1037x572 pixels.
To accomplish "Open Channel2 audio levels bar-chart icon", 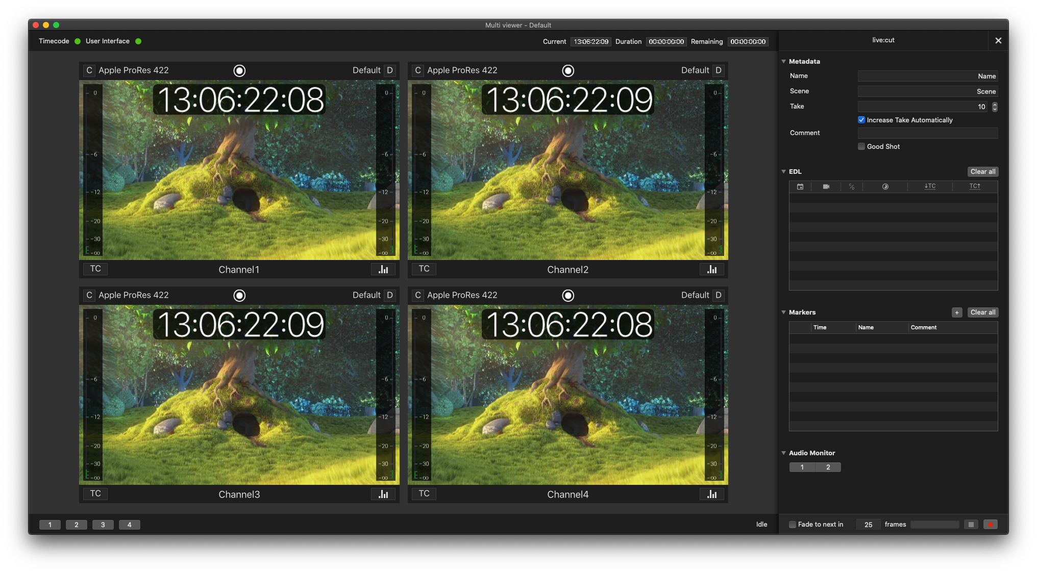I will click(712, 269).
